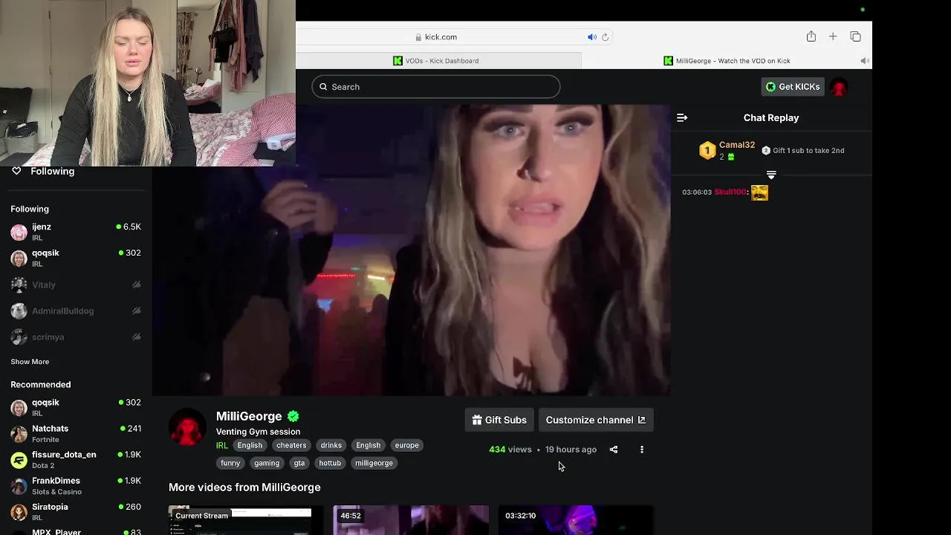Open AdmiralBulldog offline channel

click(76, 311)
